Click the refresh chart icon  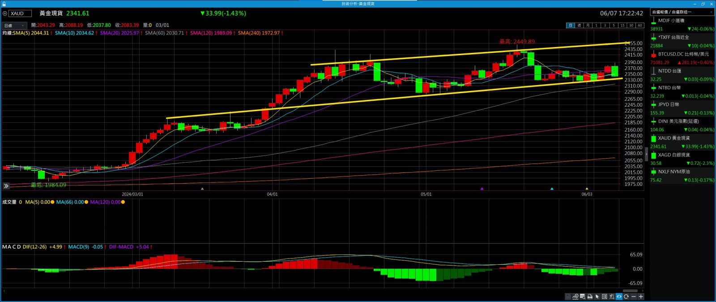(x=626, y=297)
